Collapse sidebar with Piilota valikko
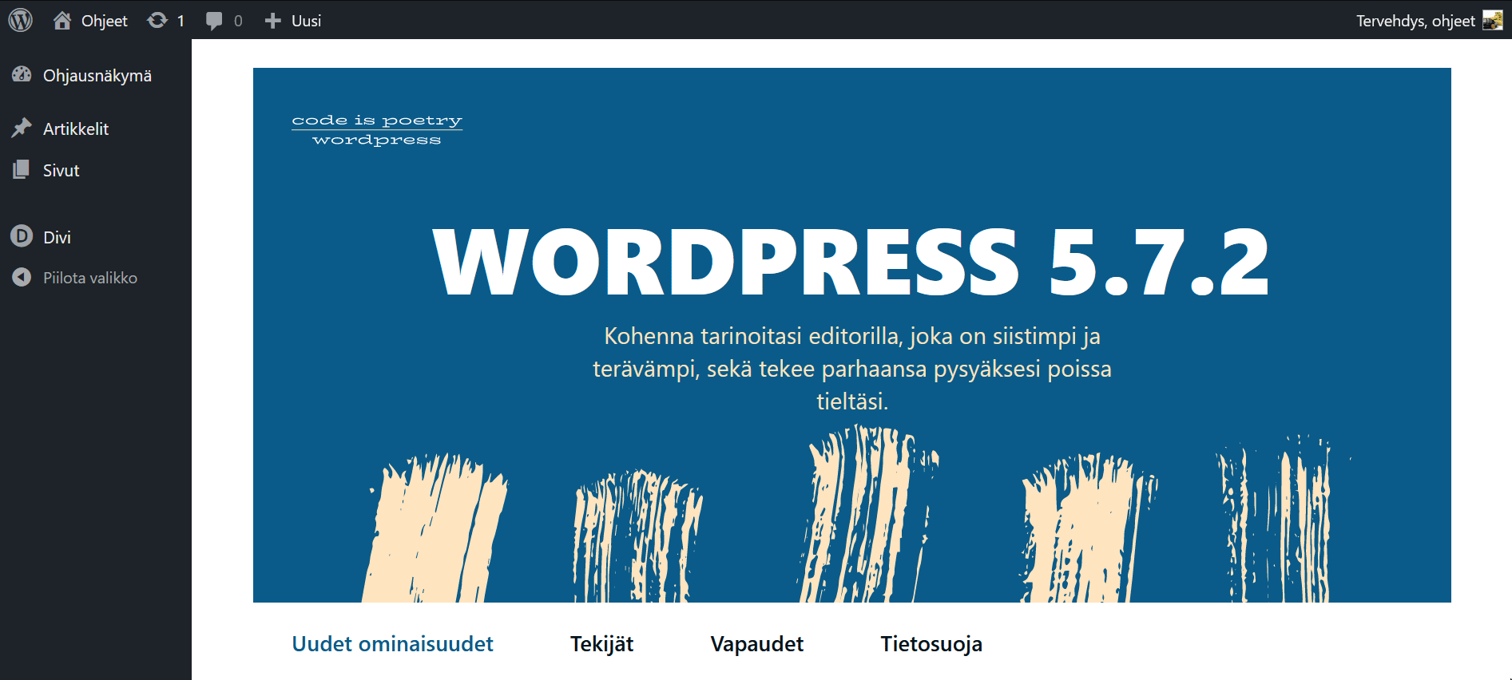 tap(90, 278)
